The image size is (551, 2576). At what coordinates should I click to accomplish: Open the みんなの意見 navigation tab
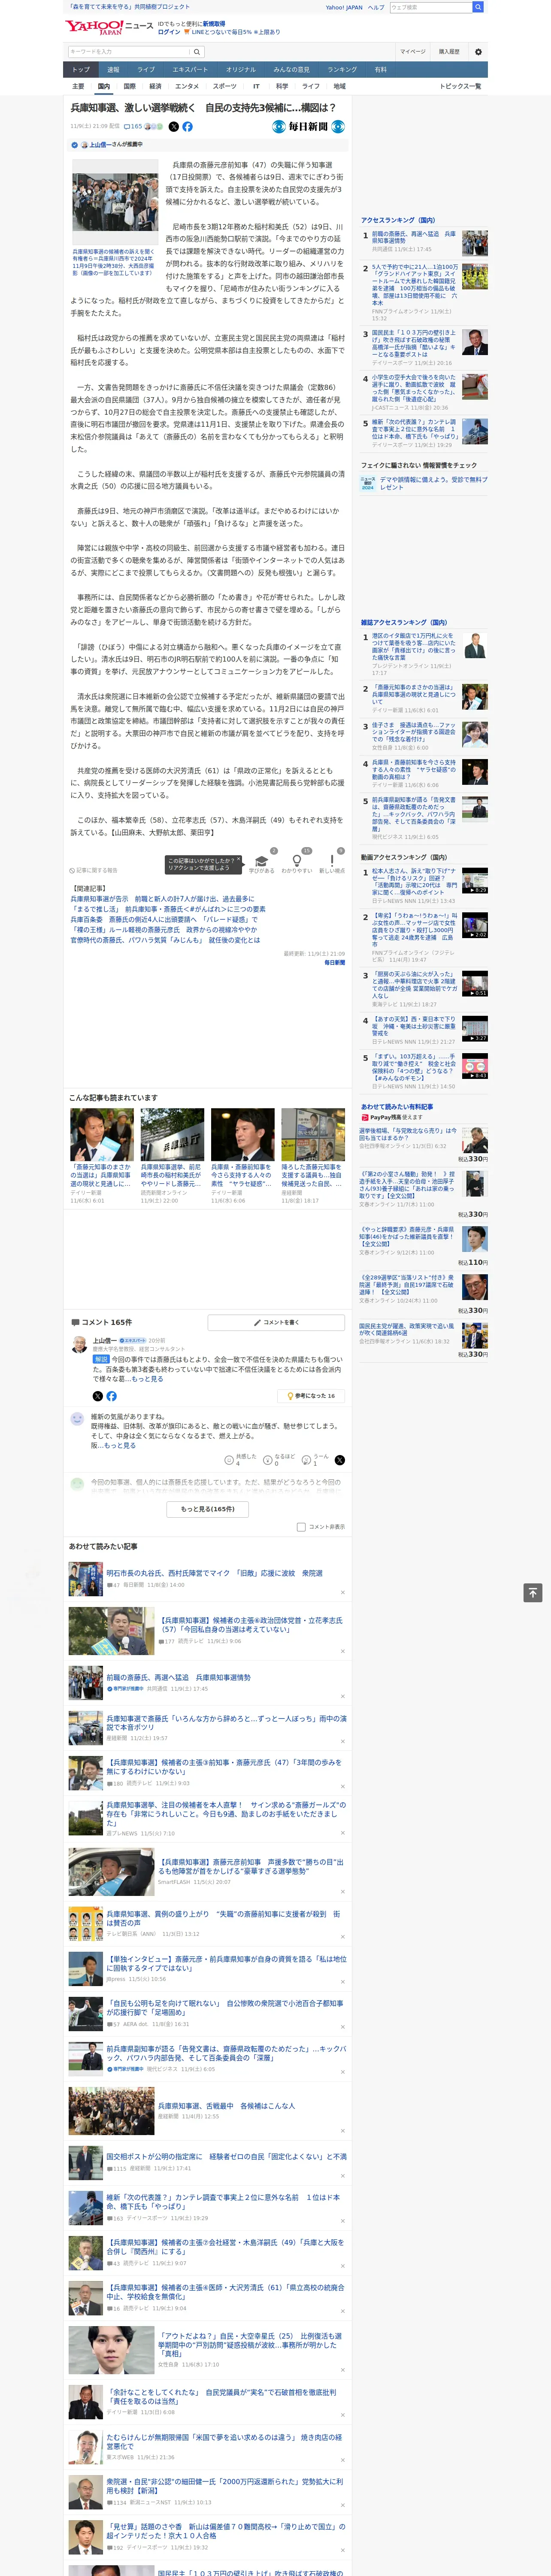coord(292,69)
